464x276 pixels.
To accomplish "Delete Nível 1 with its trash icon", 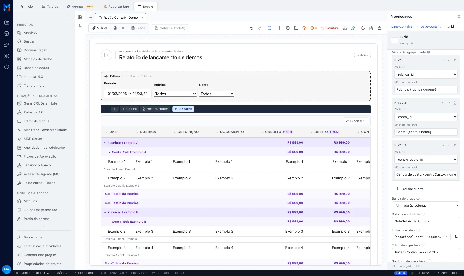I will click(455, 60).
